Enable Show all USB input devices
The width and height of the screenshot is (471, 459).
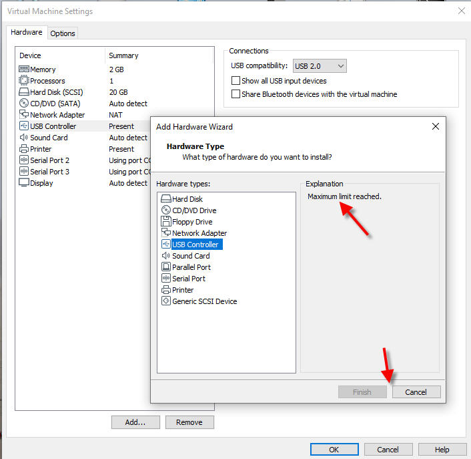235,81
